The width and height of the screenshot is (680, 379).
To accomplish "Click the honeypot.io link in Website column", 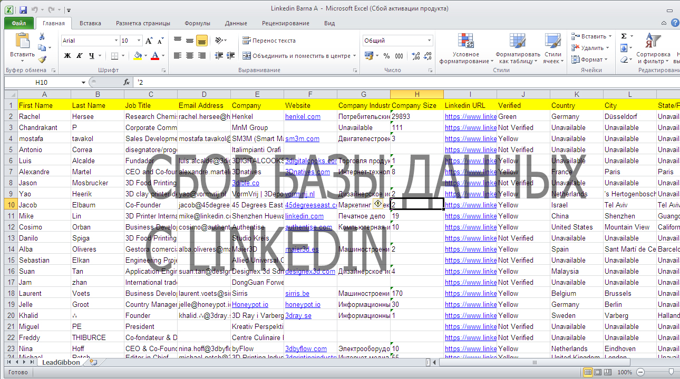I will tap(303, 304).
